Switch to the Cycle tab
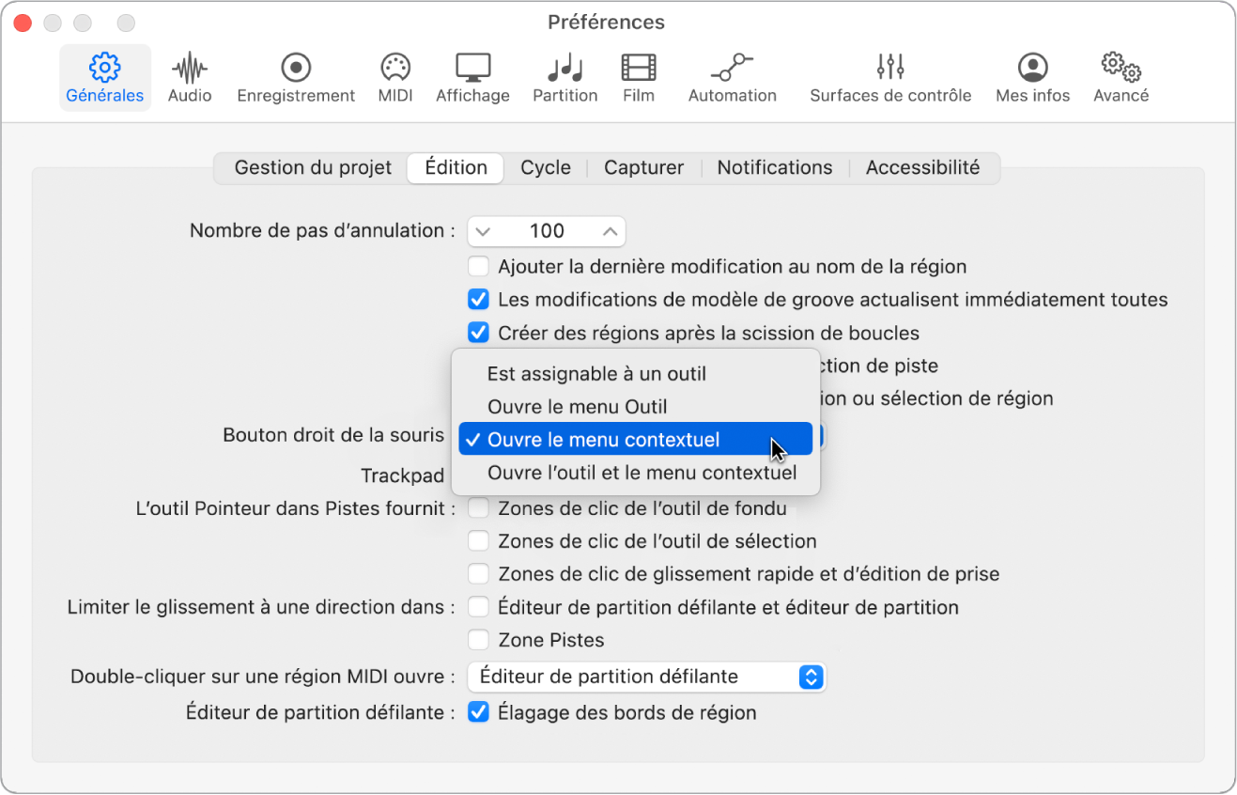Screen dimensions: 1237x795 click(546, 167)
